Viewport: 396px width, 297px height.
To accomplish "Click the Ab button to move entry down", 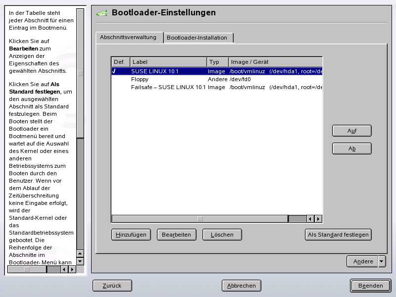I will [x=351, y=148].
